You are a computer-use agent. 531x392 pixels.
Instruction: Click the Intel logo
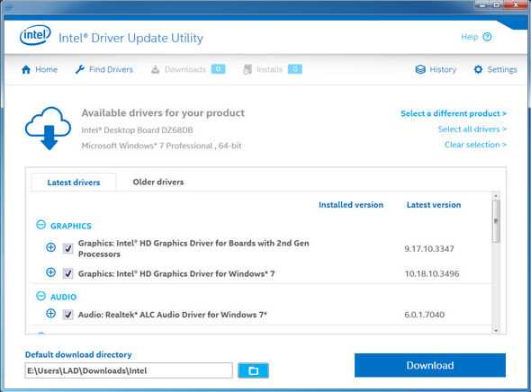coord(35,35)
